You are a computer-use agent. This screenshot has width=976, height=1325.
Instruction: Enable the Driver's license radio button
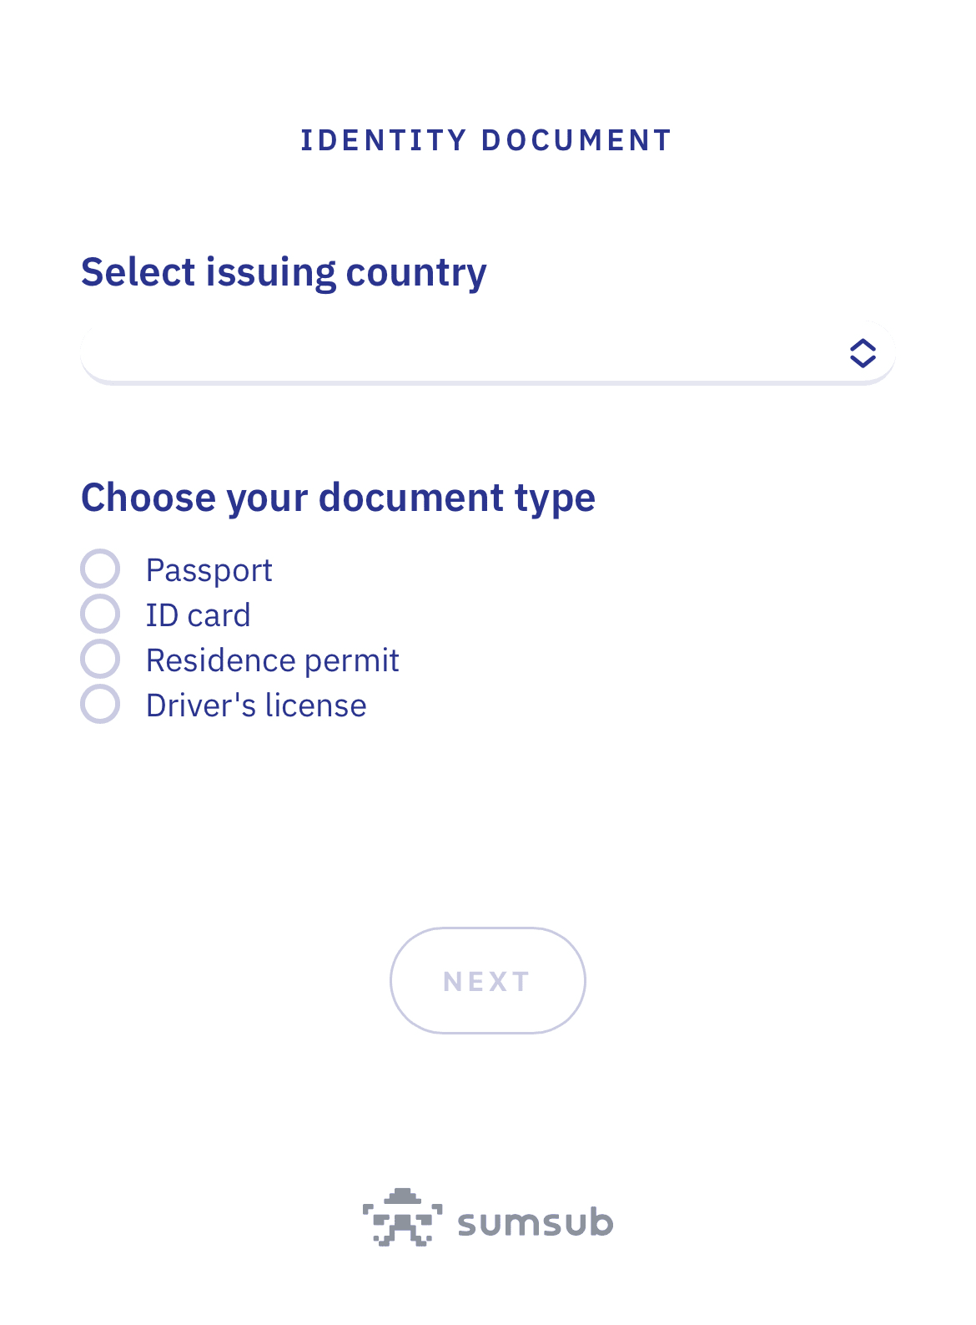tap(100, 705)
